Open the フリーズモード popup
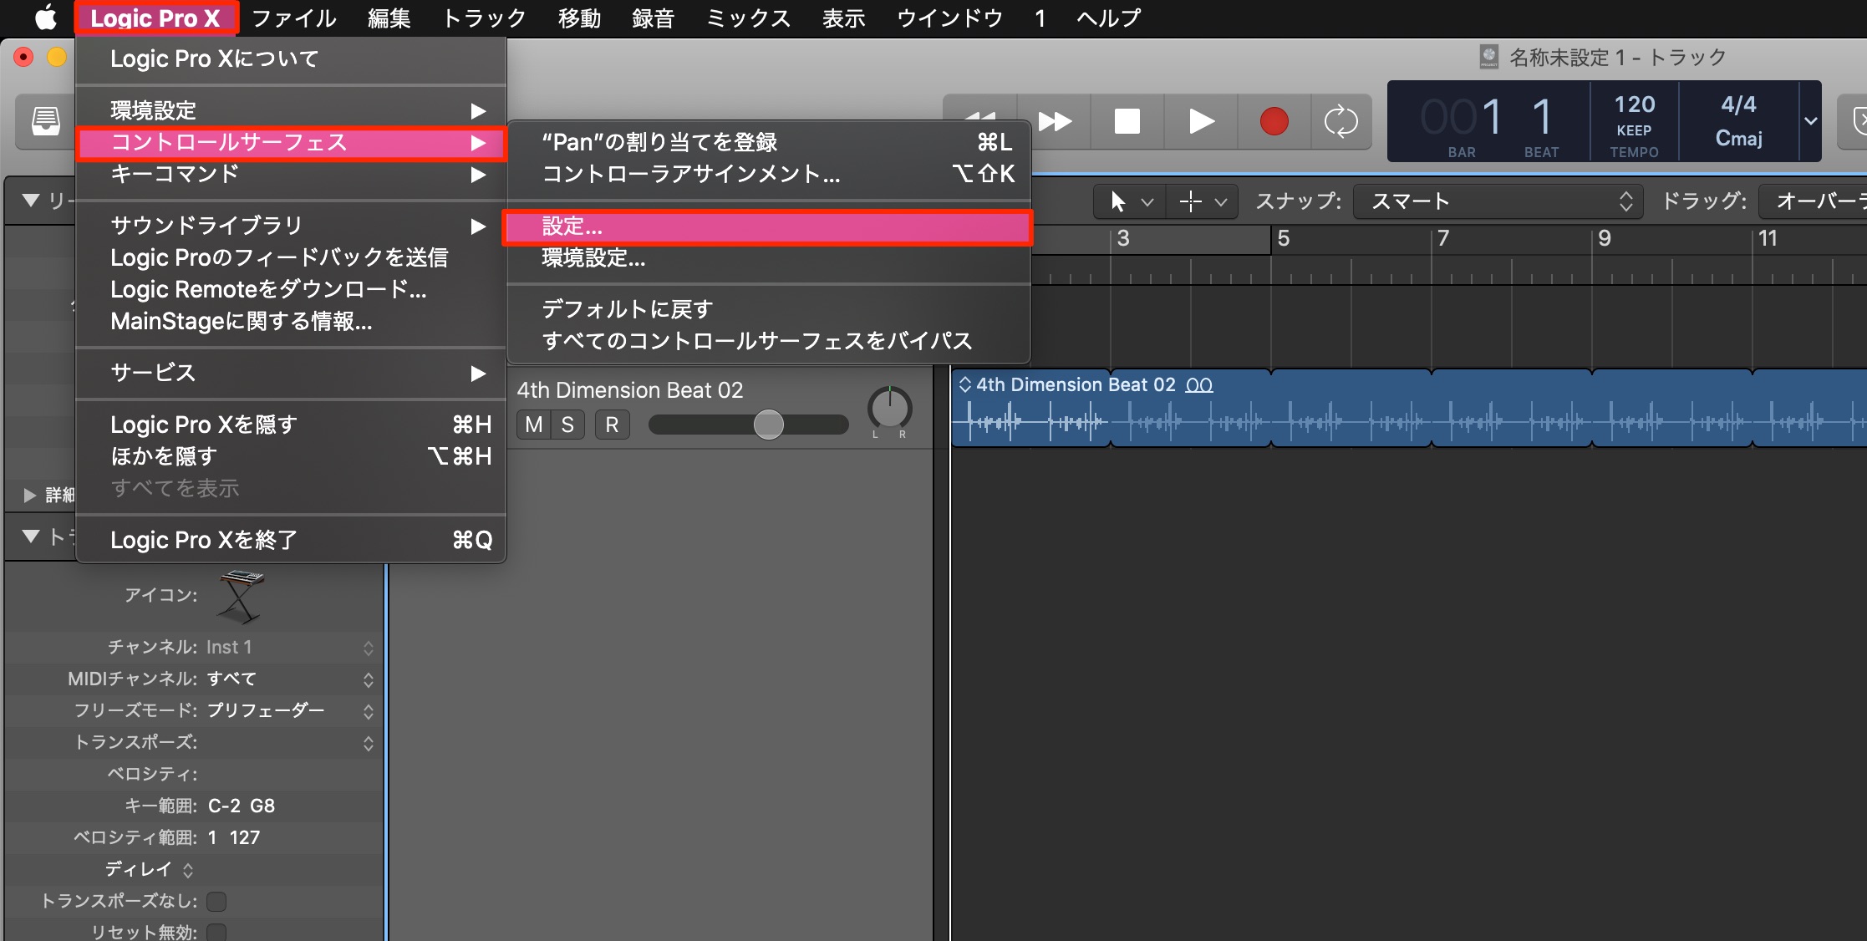 coord(289,711)
